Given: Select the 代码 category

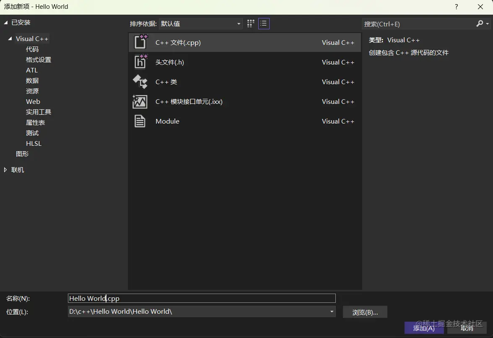Looking at the screenshot, I should 32,49.
